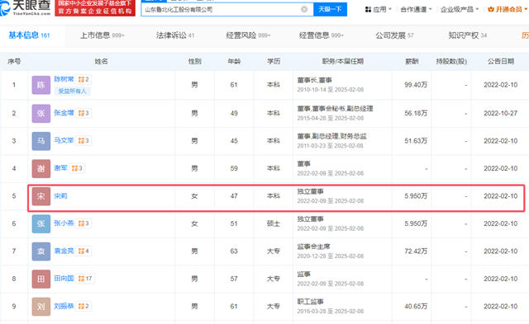Switch to 经营信息 tab
The height and width of the screenshot is (324, 529).
[322, 35]
